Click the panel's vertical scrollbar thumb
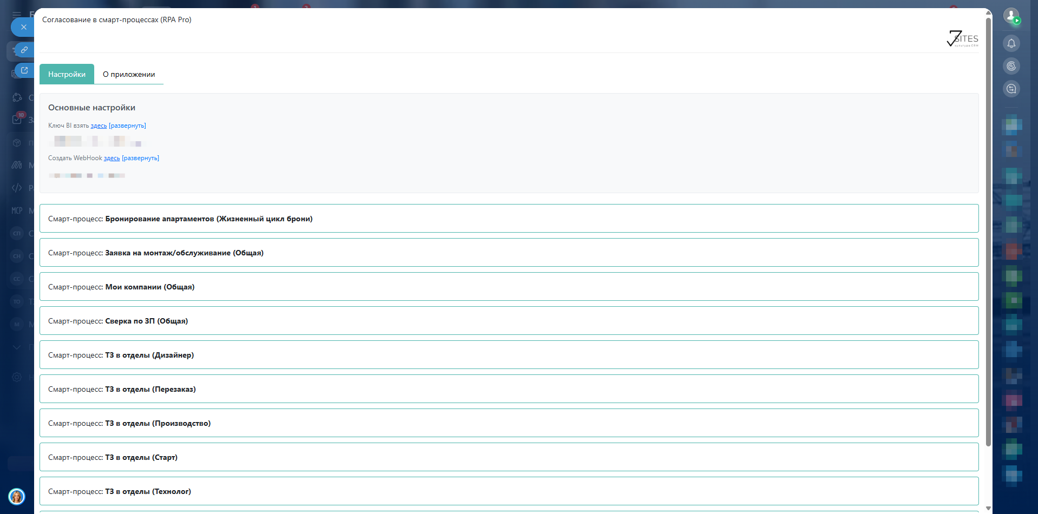1038x514 pixels. [x=988, y=232]
